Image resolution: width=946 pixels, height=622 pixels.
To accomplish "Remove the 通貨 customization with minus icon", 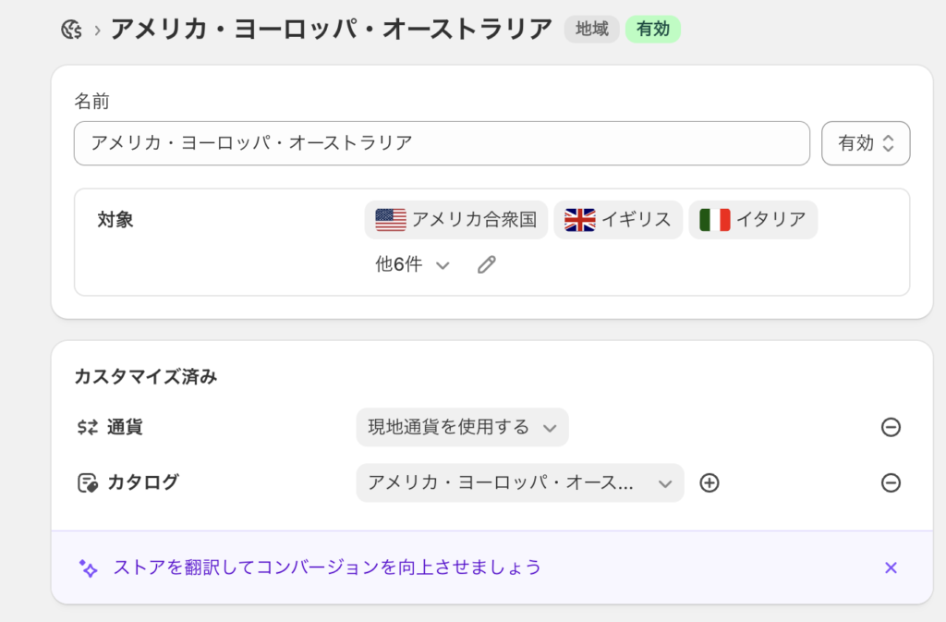I will coord(891,427).
